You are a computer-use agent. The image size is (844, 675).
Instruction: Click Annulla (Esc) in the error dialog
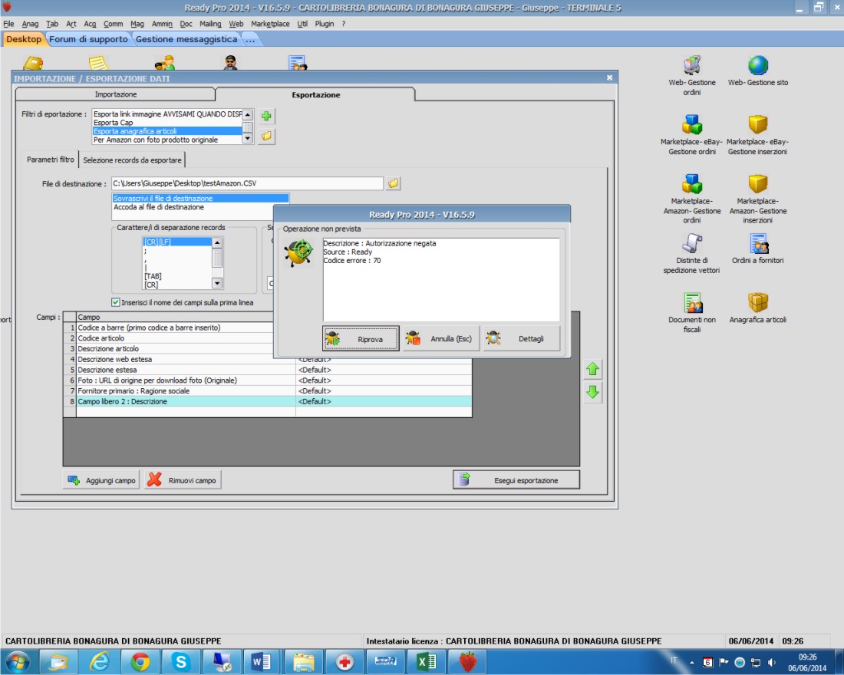(441, 338)
